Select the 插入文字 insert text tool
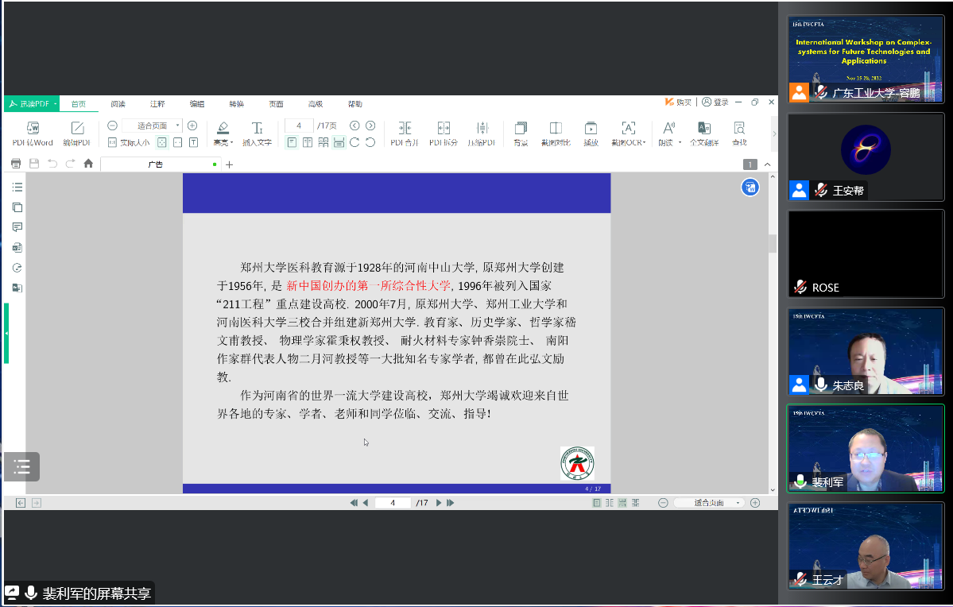The image size is (953, 607). (257, 133)
